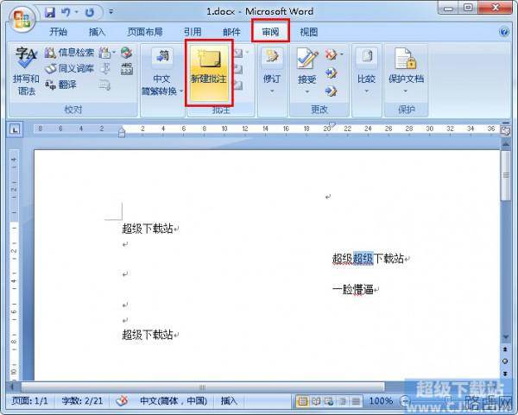Toggle the 插入 insert mode indicator

tap(229, 401)
